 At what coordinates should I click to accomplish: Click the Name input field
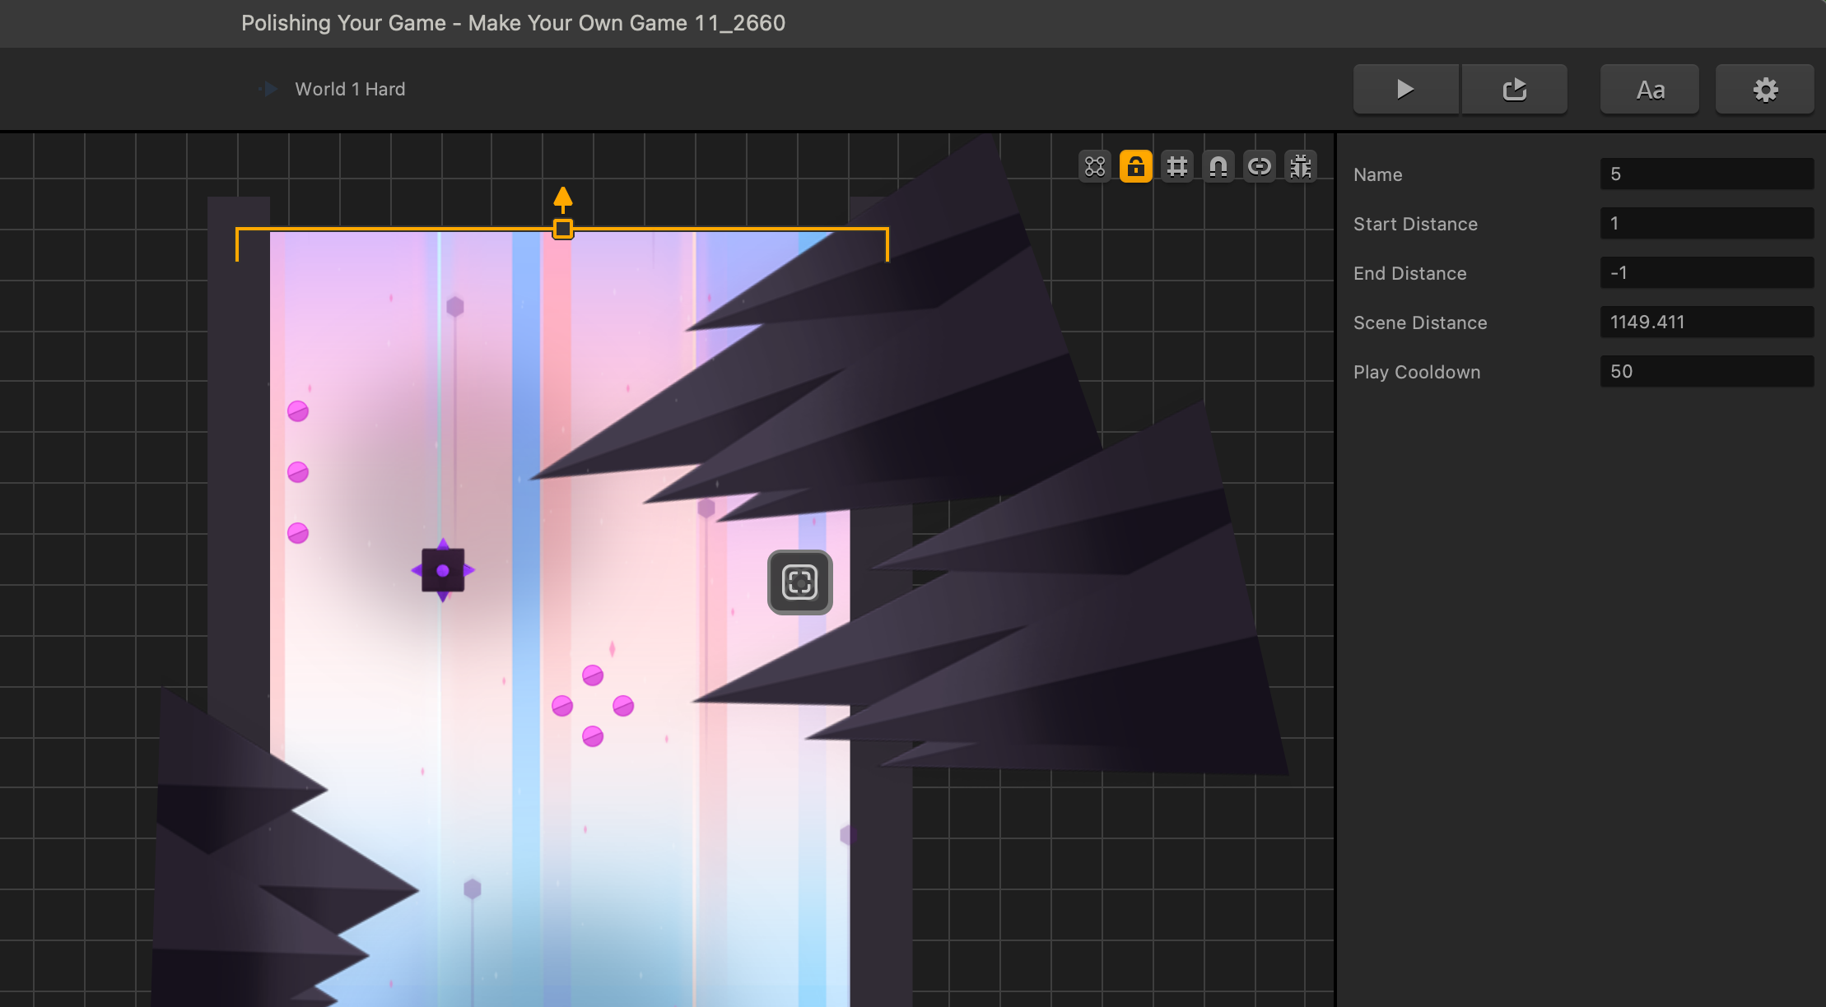click(x=1706, y=174)
